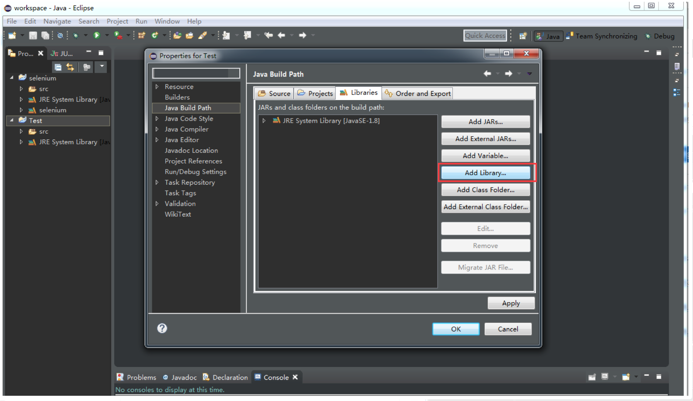Click the Debug bug toolbar icon
693x401 pixels.
[76, 35]
